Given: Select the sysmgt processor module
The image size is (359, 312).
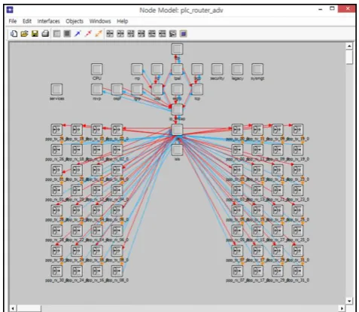Looking at the screenshot, I should click(257, 69).
